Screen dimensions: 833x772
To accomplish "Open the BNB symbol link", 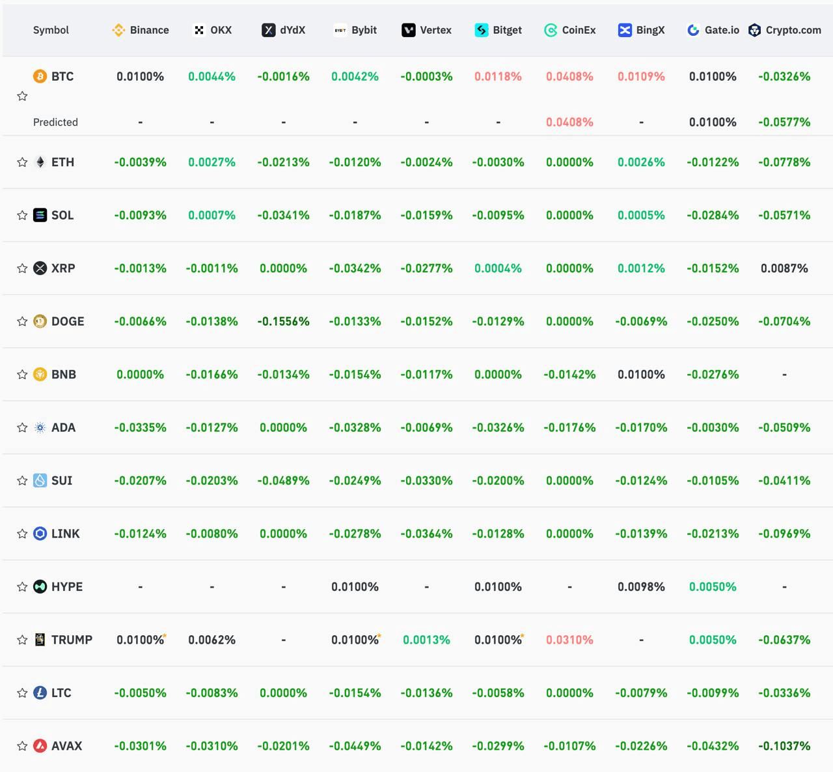I will (x=64, y=375).
